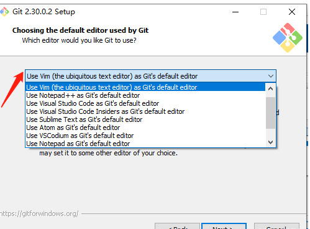Choose Use VSCodium as Git's default editor
Viewport: 310px width, 229px height.
point(145,136)
